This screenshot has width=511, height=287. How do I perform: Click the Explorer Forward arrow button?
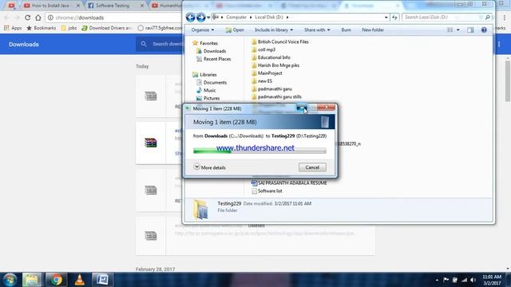(201, 18)
